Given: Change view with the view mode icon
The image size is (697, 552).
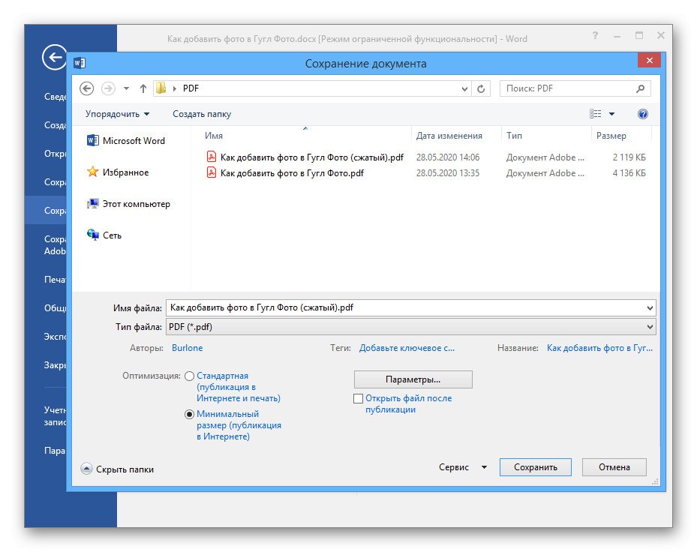Looking at the screenshot, I should click(x=595, y=114).
